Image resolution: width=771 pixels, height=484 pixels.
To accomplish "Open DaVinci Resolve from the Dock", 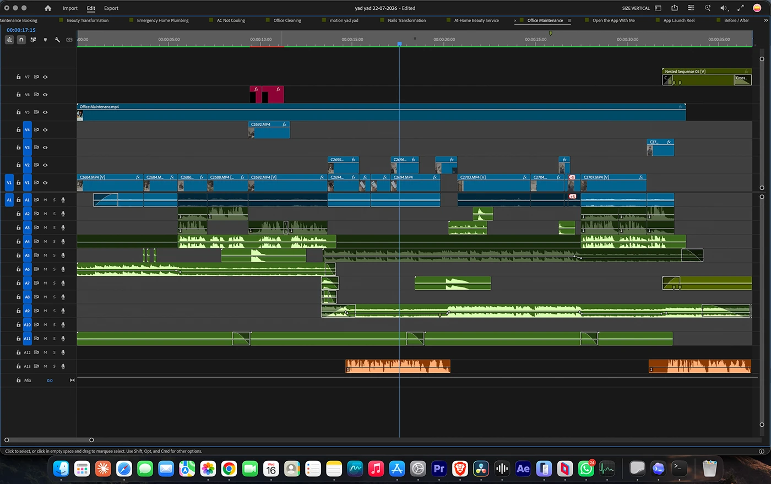I will 481,469.
